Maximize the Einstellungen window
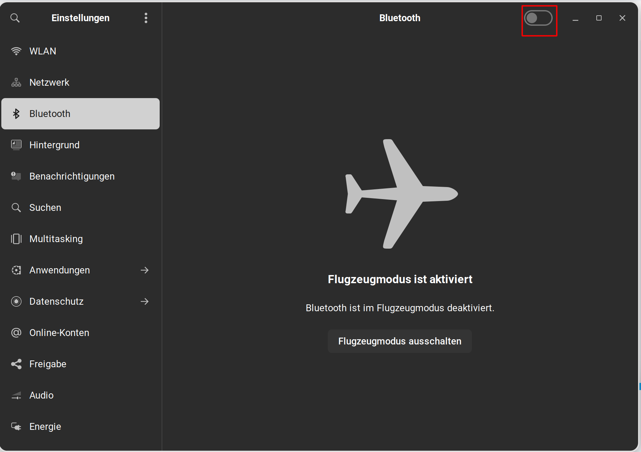 [599, 18]
